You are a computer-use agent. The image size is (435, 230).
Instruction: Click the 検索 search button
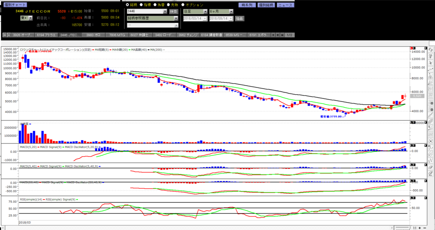[173, 11]
